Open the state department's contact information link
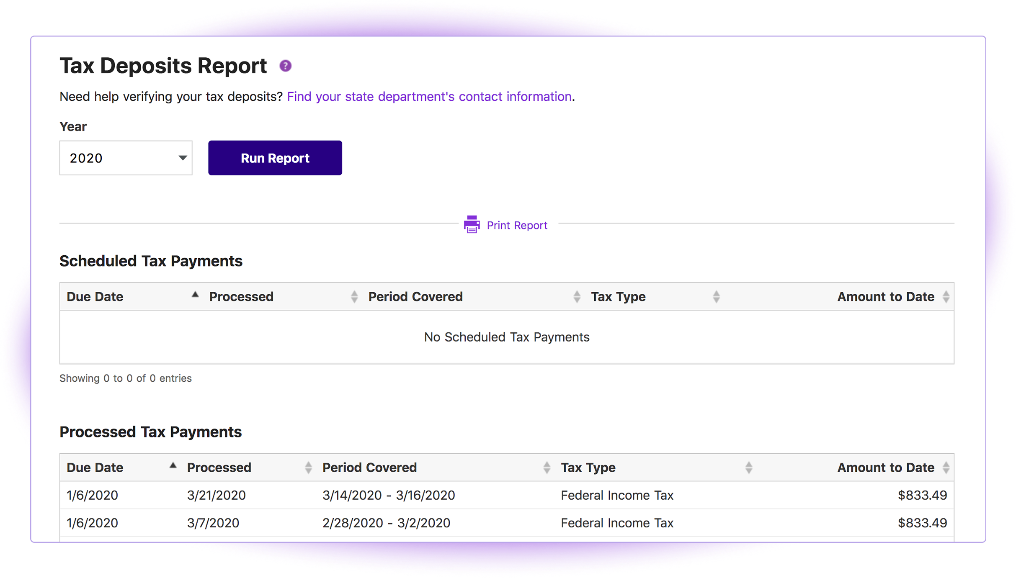This screenshot has height=578, width=1016. (x=429, y=96)
